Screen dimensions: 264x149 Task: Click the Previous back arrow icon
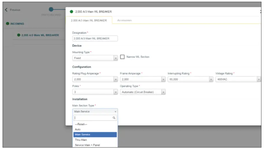6,10
